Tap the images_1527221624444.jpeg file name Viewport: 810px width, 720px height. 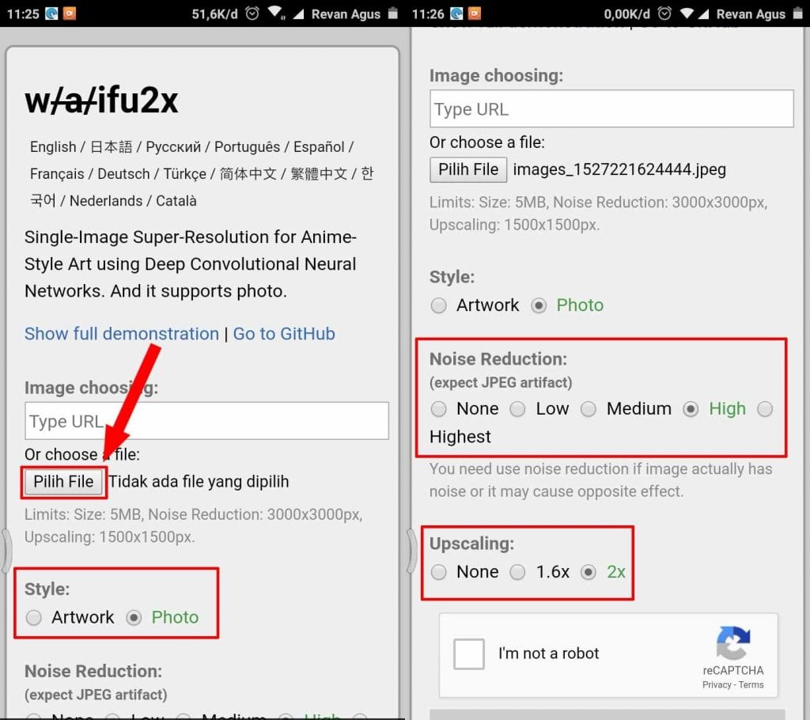tap(619, 169)
